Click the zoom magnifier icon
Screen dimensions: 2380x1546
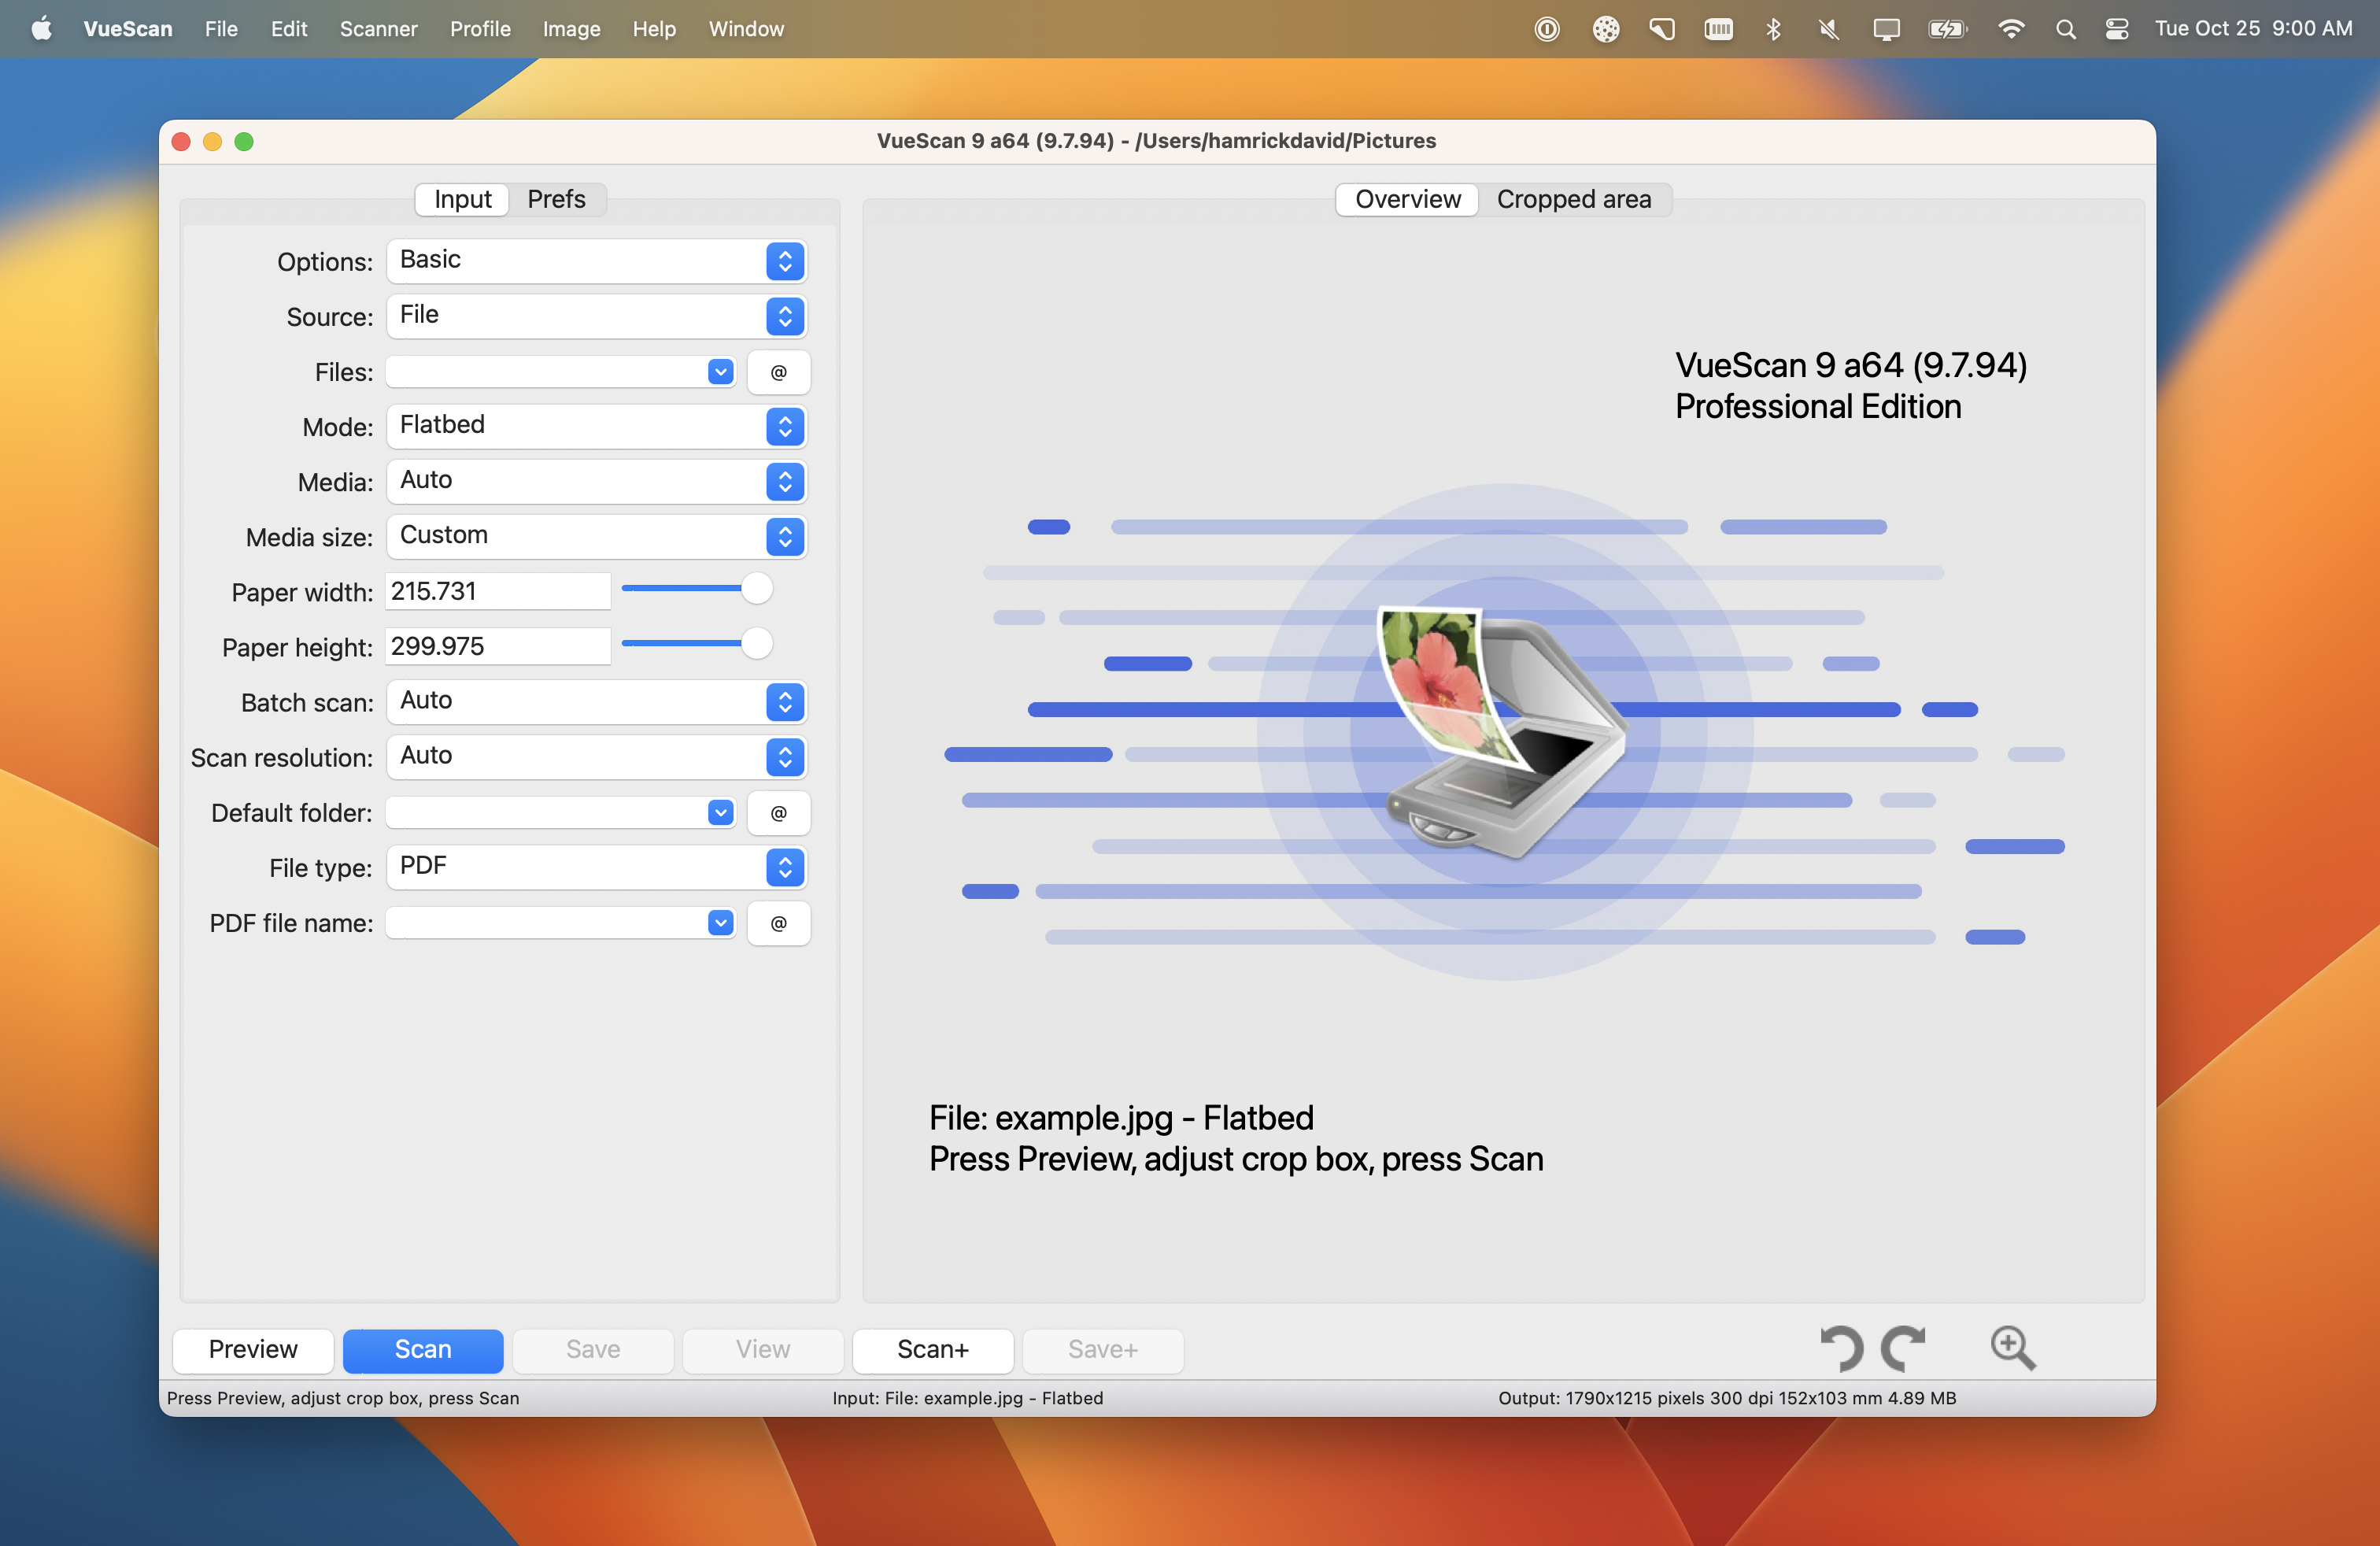(x=2012, y=1348)
